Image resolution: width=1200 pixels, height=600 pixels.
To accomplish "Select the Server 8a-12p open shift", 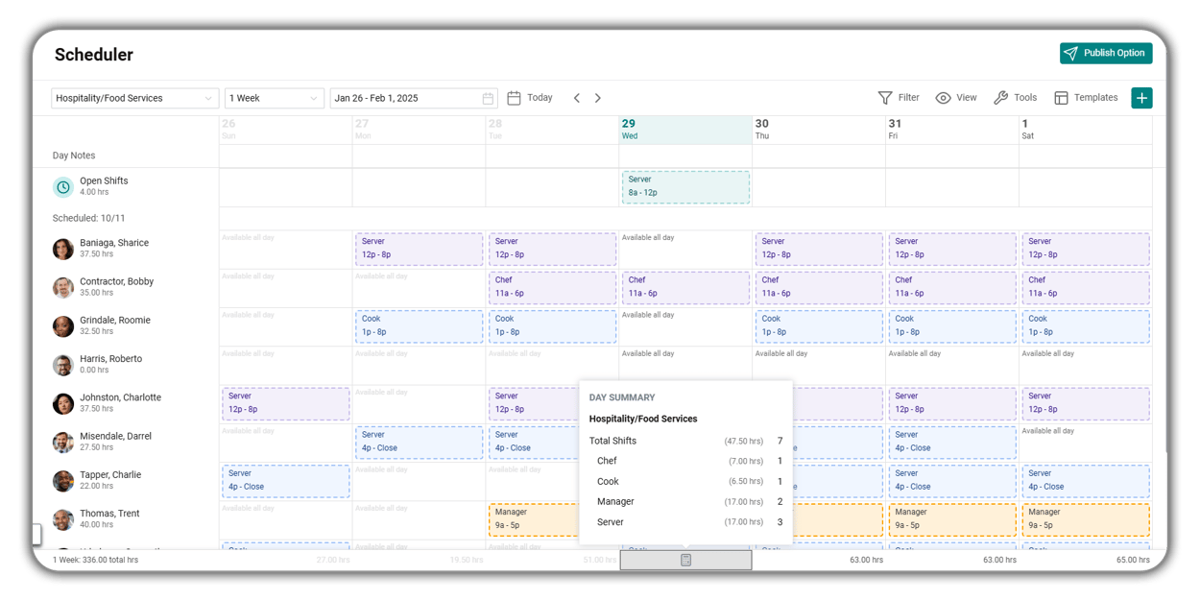I will (685, 186).
